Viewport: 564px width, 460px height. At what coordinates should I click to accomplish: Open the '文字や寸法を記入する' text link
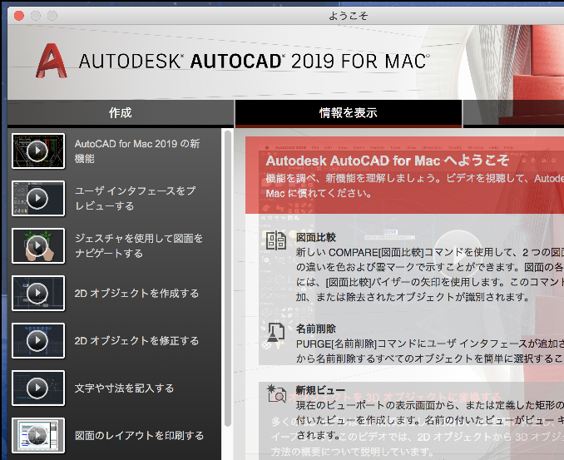[124, 388]
